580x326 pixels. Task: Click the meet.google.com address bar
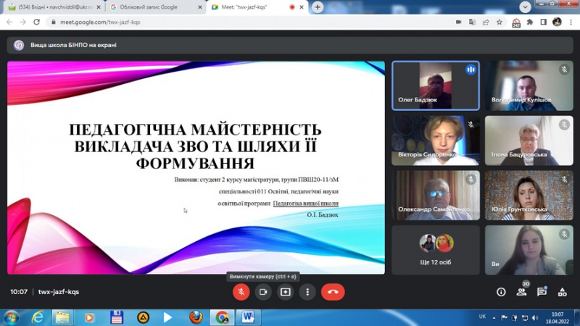(x=217, y=22)
